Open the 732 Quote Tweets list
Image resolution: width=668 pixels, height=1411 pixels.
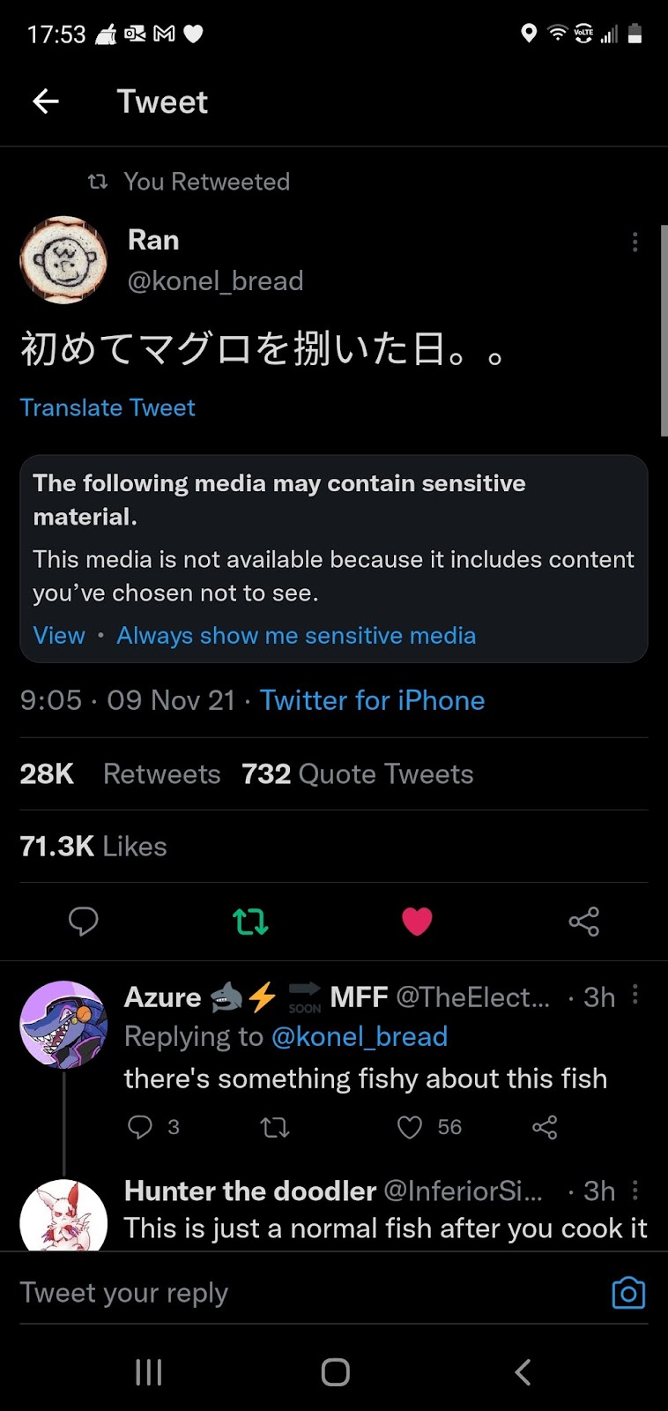coord(357,774)
